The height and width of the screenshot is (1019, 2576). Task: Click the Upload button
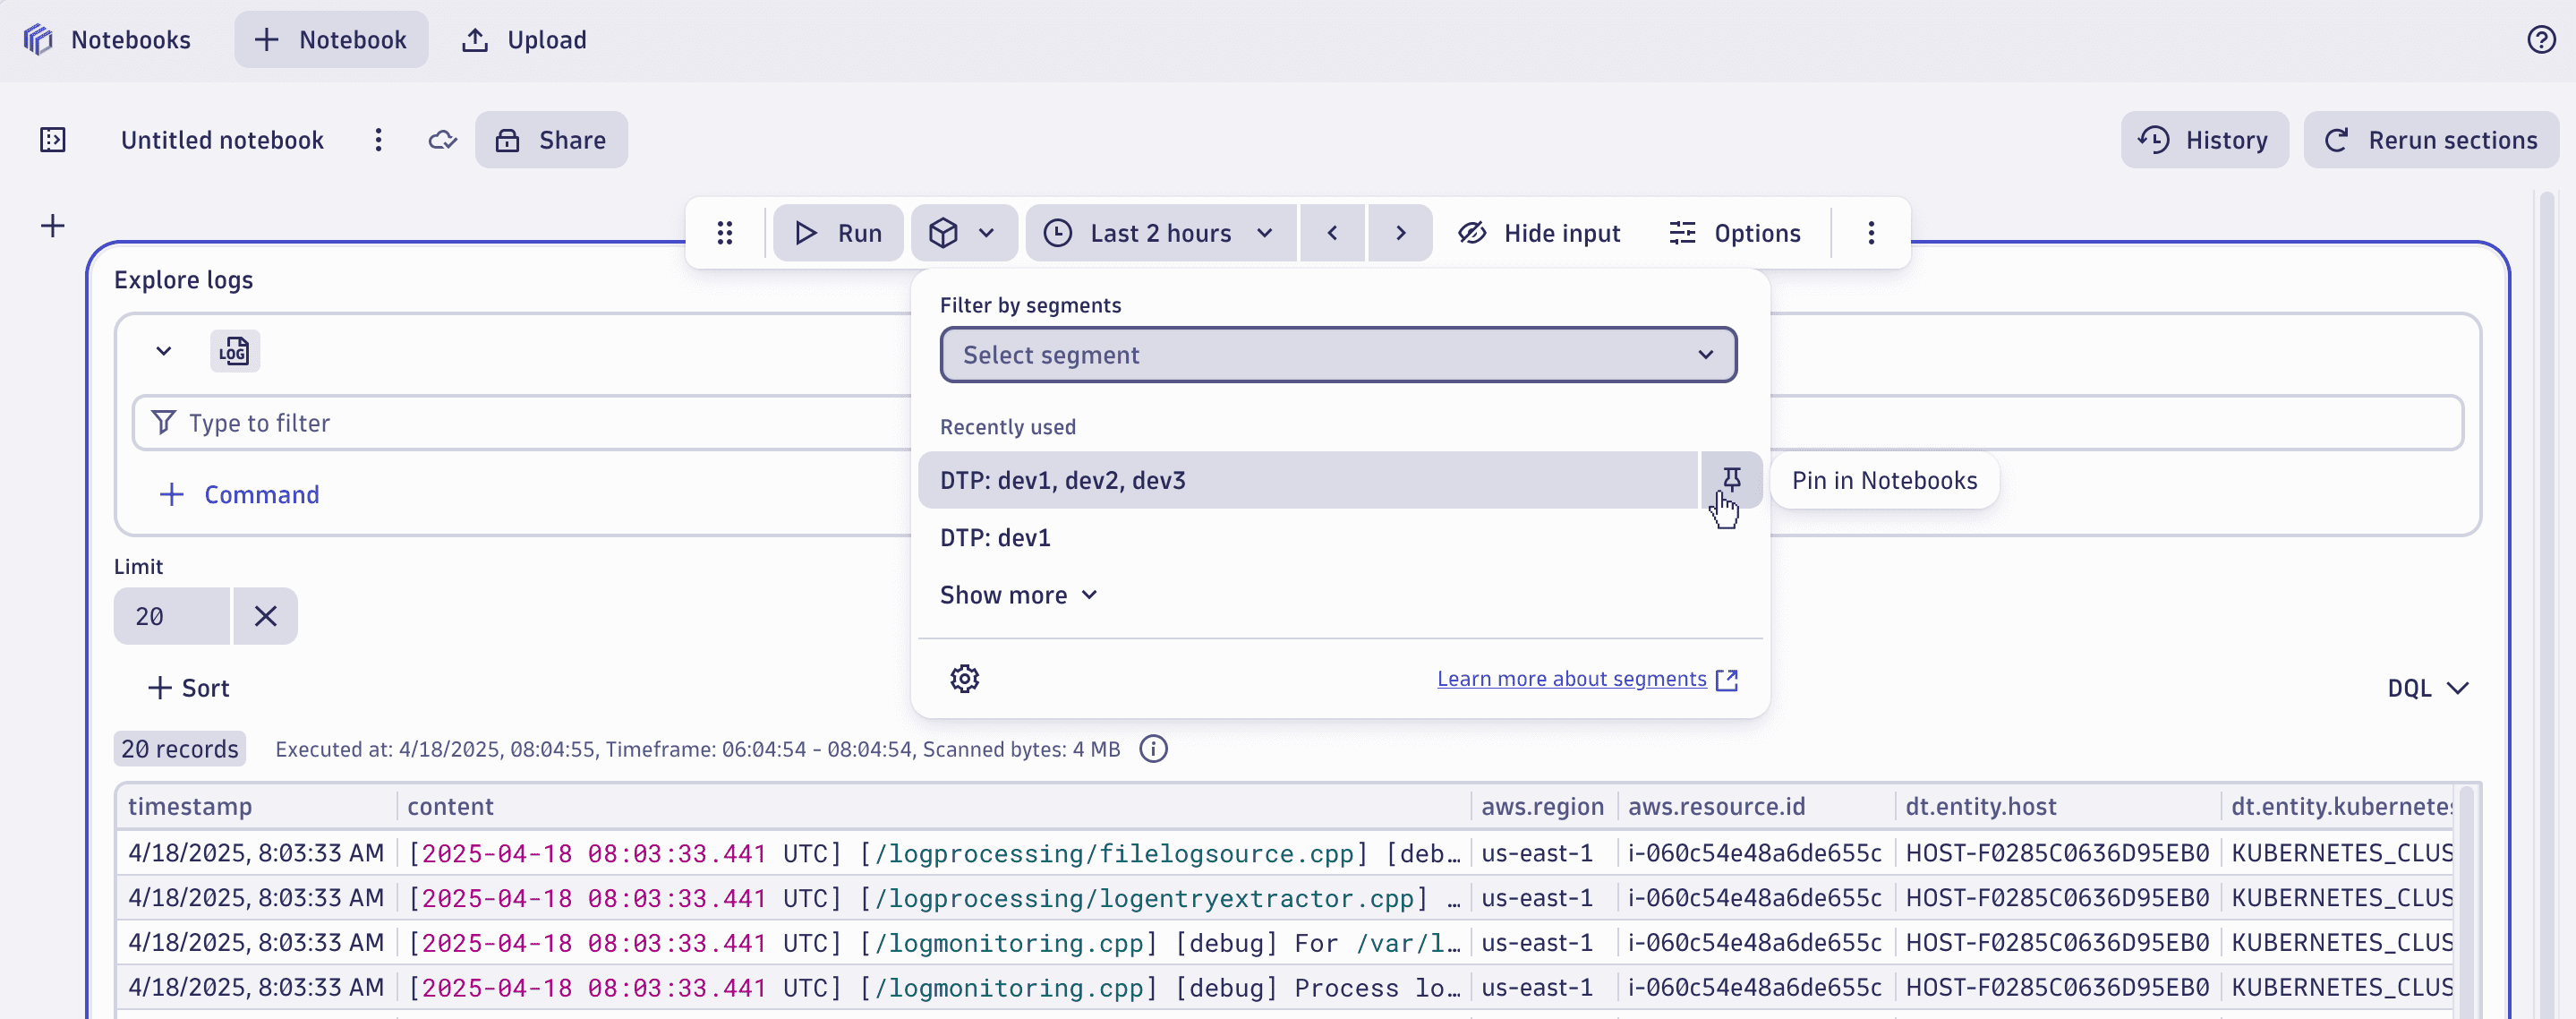(x=524, y=40)
